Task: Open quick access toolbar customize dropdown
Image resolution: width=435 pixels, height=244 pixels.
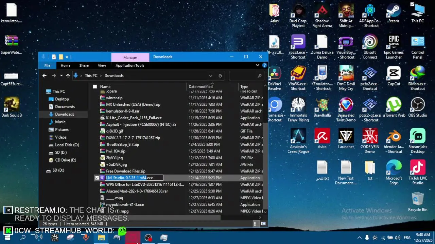Action: pos(67,57)
